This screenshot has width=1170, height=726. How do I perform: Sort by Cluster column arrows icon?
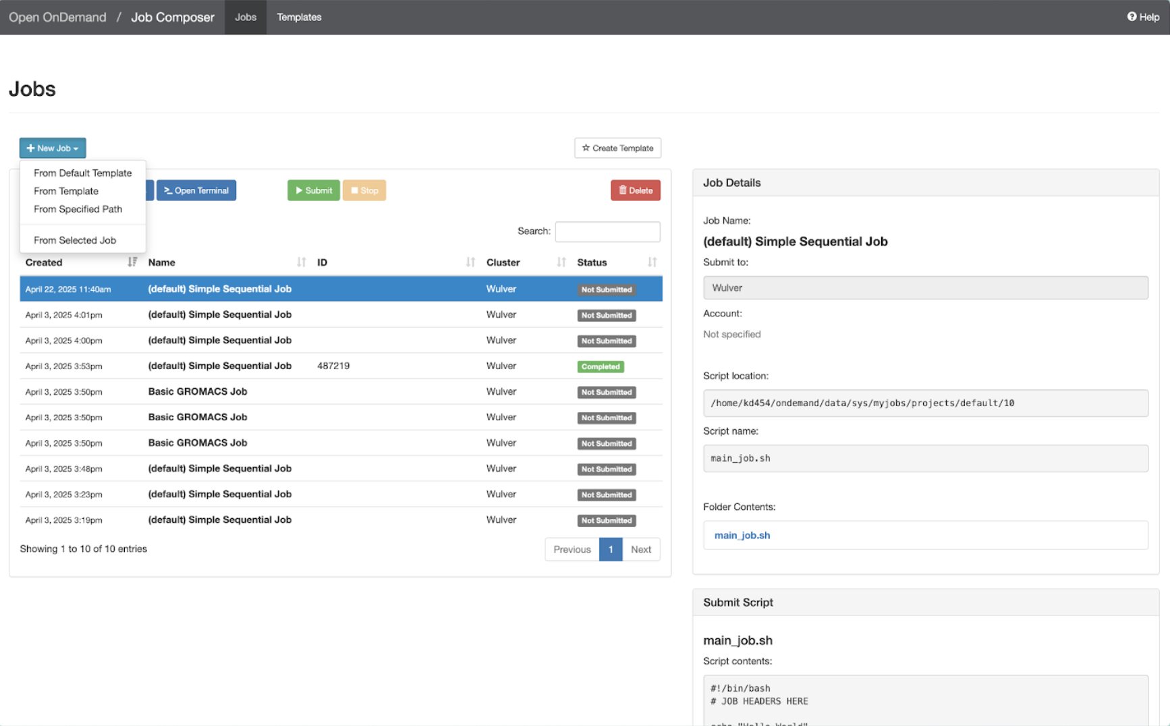coord(561,262)
